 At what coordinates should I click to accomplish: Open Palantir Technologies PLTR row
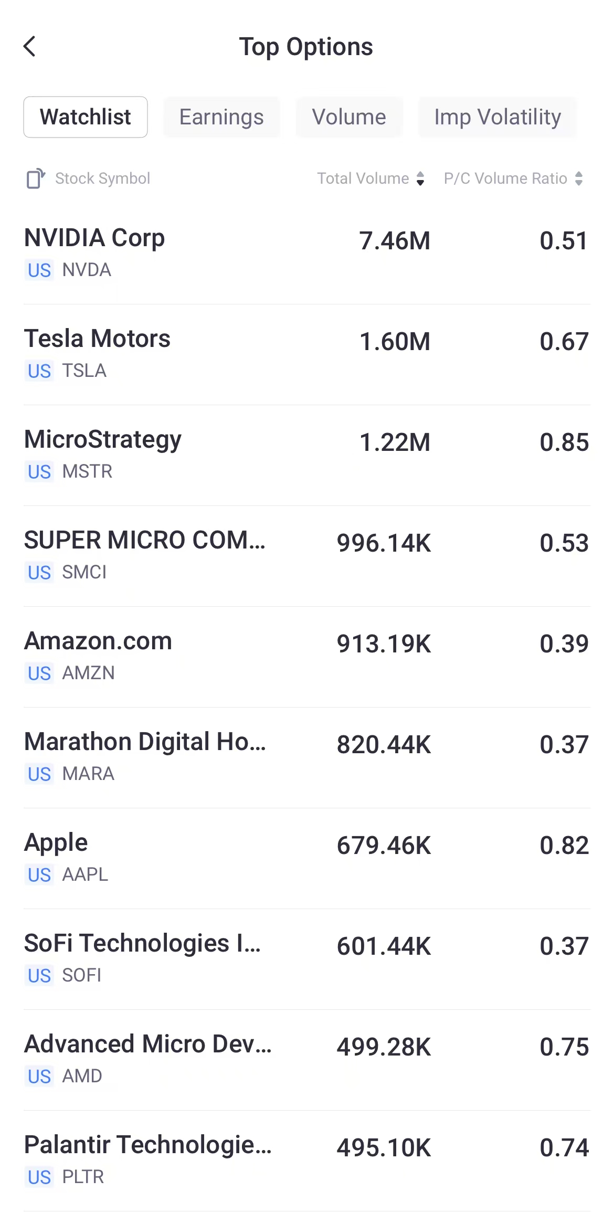(307, 1160)
